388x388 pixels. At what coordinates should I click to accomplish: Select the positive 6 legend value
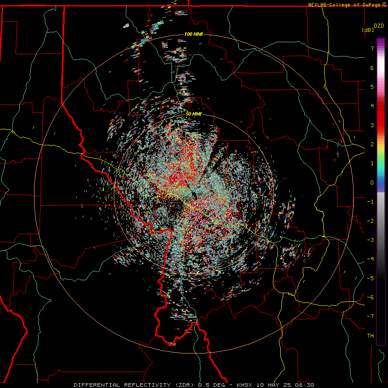coord(372,68)
